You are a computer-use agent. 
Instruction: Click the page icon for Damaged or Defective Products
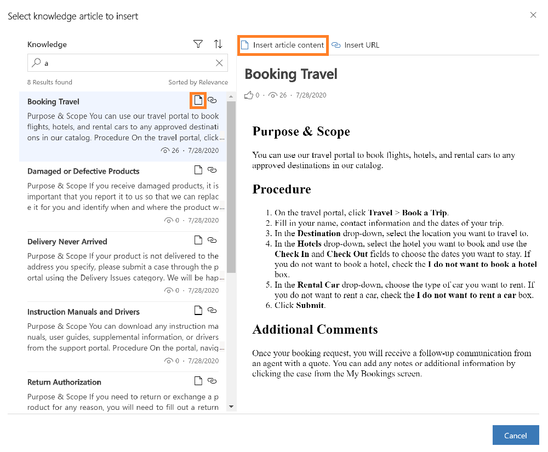pos(198,170)
